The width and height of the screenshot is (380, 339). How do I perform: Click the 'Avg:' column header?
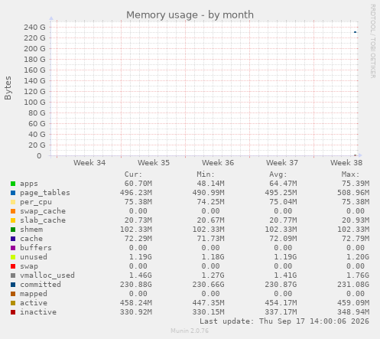pos(278,174)
